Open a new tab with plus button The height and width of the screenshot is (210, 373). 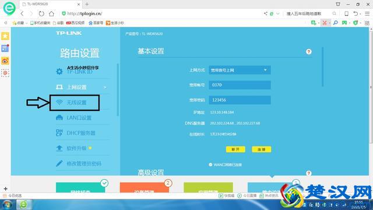tap(87, 4)
